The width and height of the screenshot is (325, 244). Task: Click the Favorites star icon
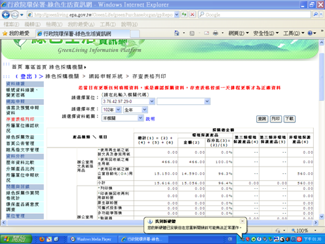(5, 33)
